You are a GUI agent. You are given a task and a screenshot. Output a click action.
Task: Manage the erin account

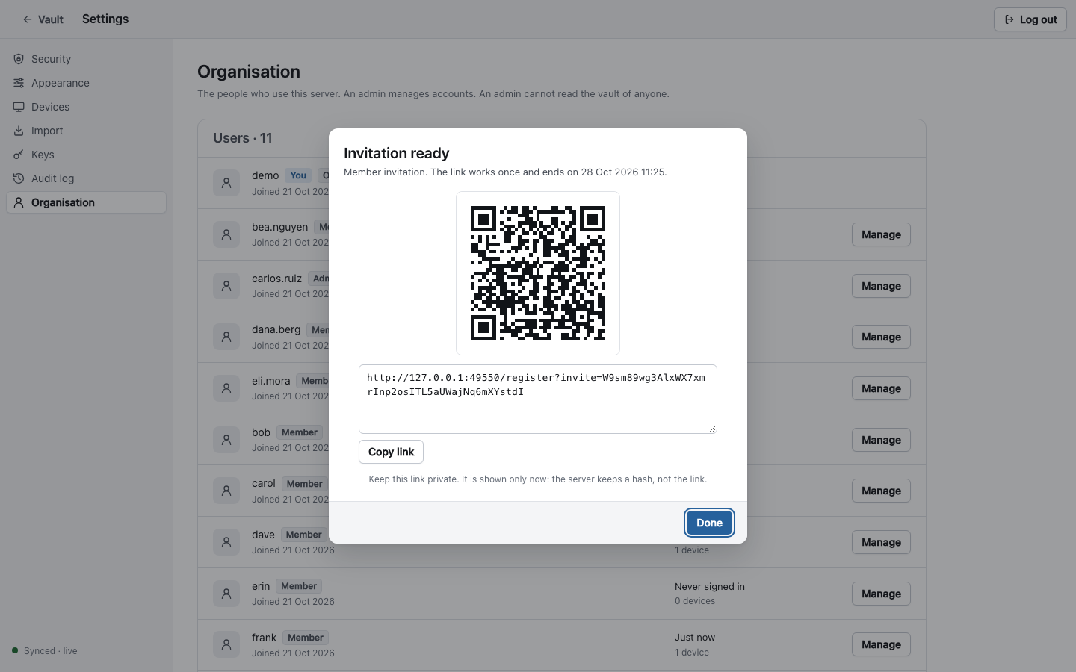click(881, 594)
